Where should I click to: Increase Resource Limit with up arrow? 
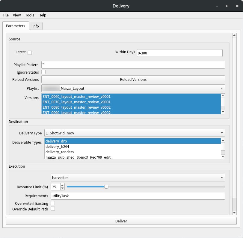[62, 185]
